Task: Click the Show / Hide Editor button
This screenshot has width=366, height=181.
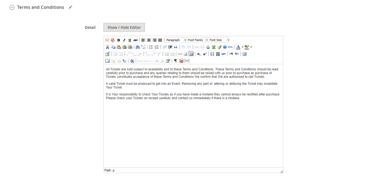Action: 124,27
